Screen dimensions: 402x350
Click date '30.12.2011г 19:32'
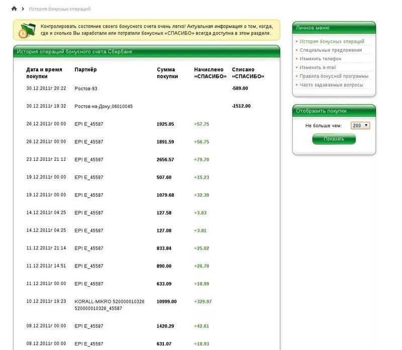pyautogui.click(x=46, y=106)
